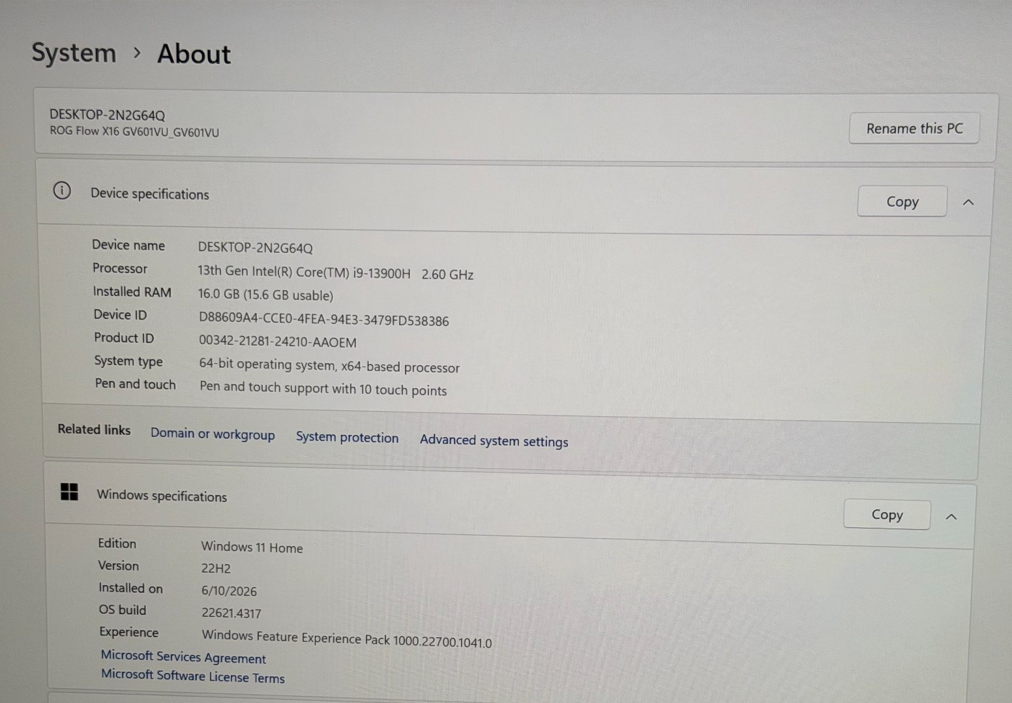The width and height of the screenshot is (1012, 703).
Task: Click the Pen and touch row label
Action: tap(135, 384)
